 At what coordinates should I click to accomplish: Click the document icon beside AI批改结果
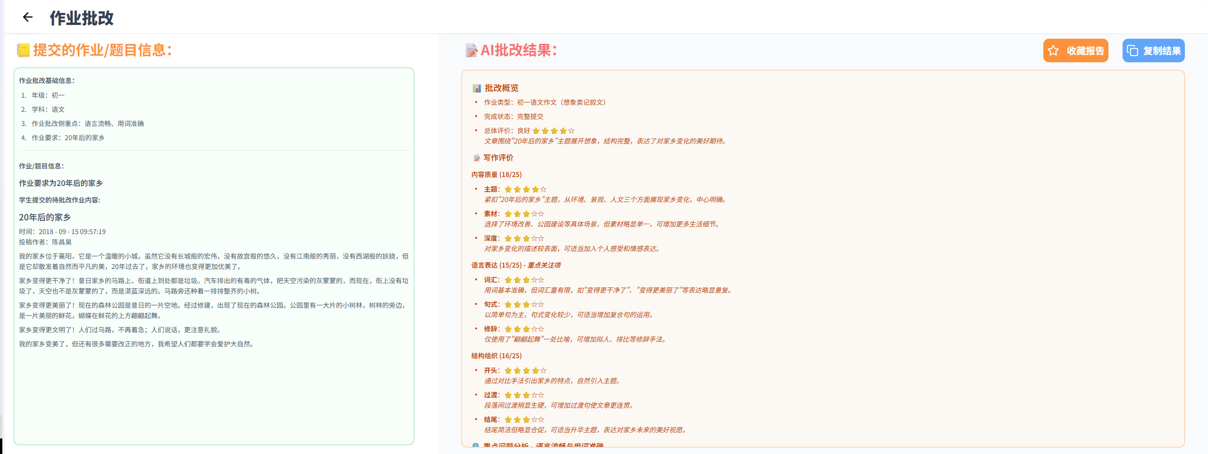471,50
